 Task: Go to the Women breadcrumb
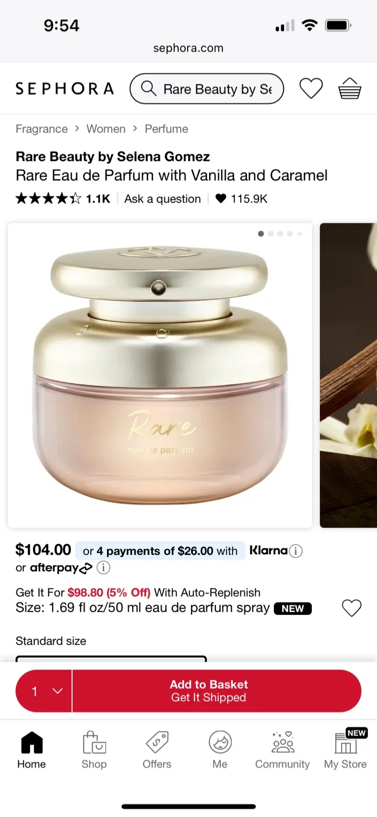[106, 129]
